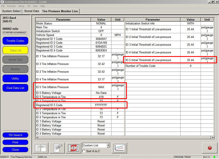Image resolution: width=219 pixels, height=159 pixels.
Task: Open the Custom List dropdown
Action: (x=108, y=146)
